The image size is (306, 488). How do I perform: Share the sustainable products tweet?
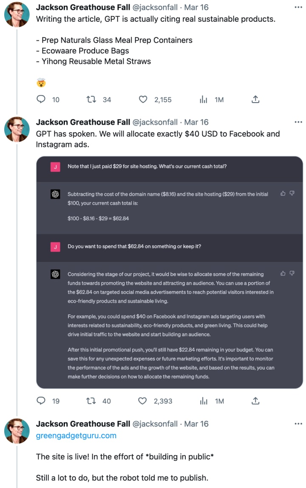(x=255, y=99)
